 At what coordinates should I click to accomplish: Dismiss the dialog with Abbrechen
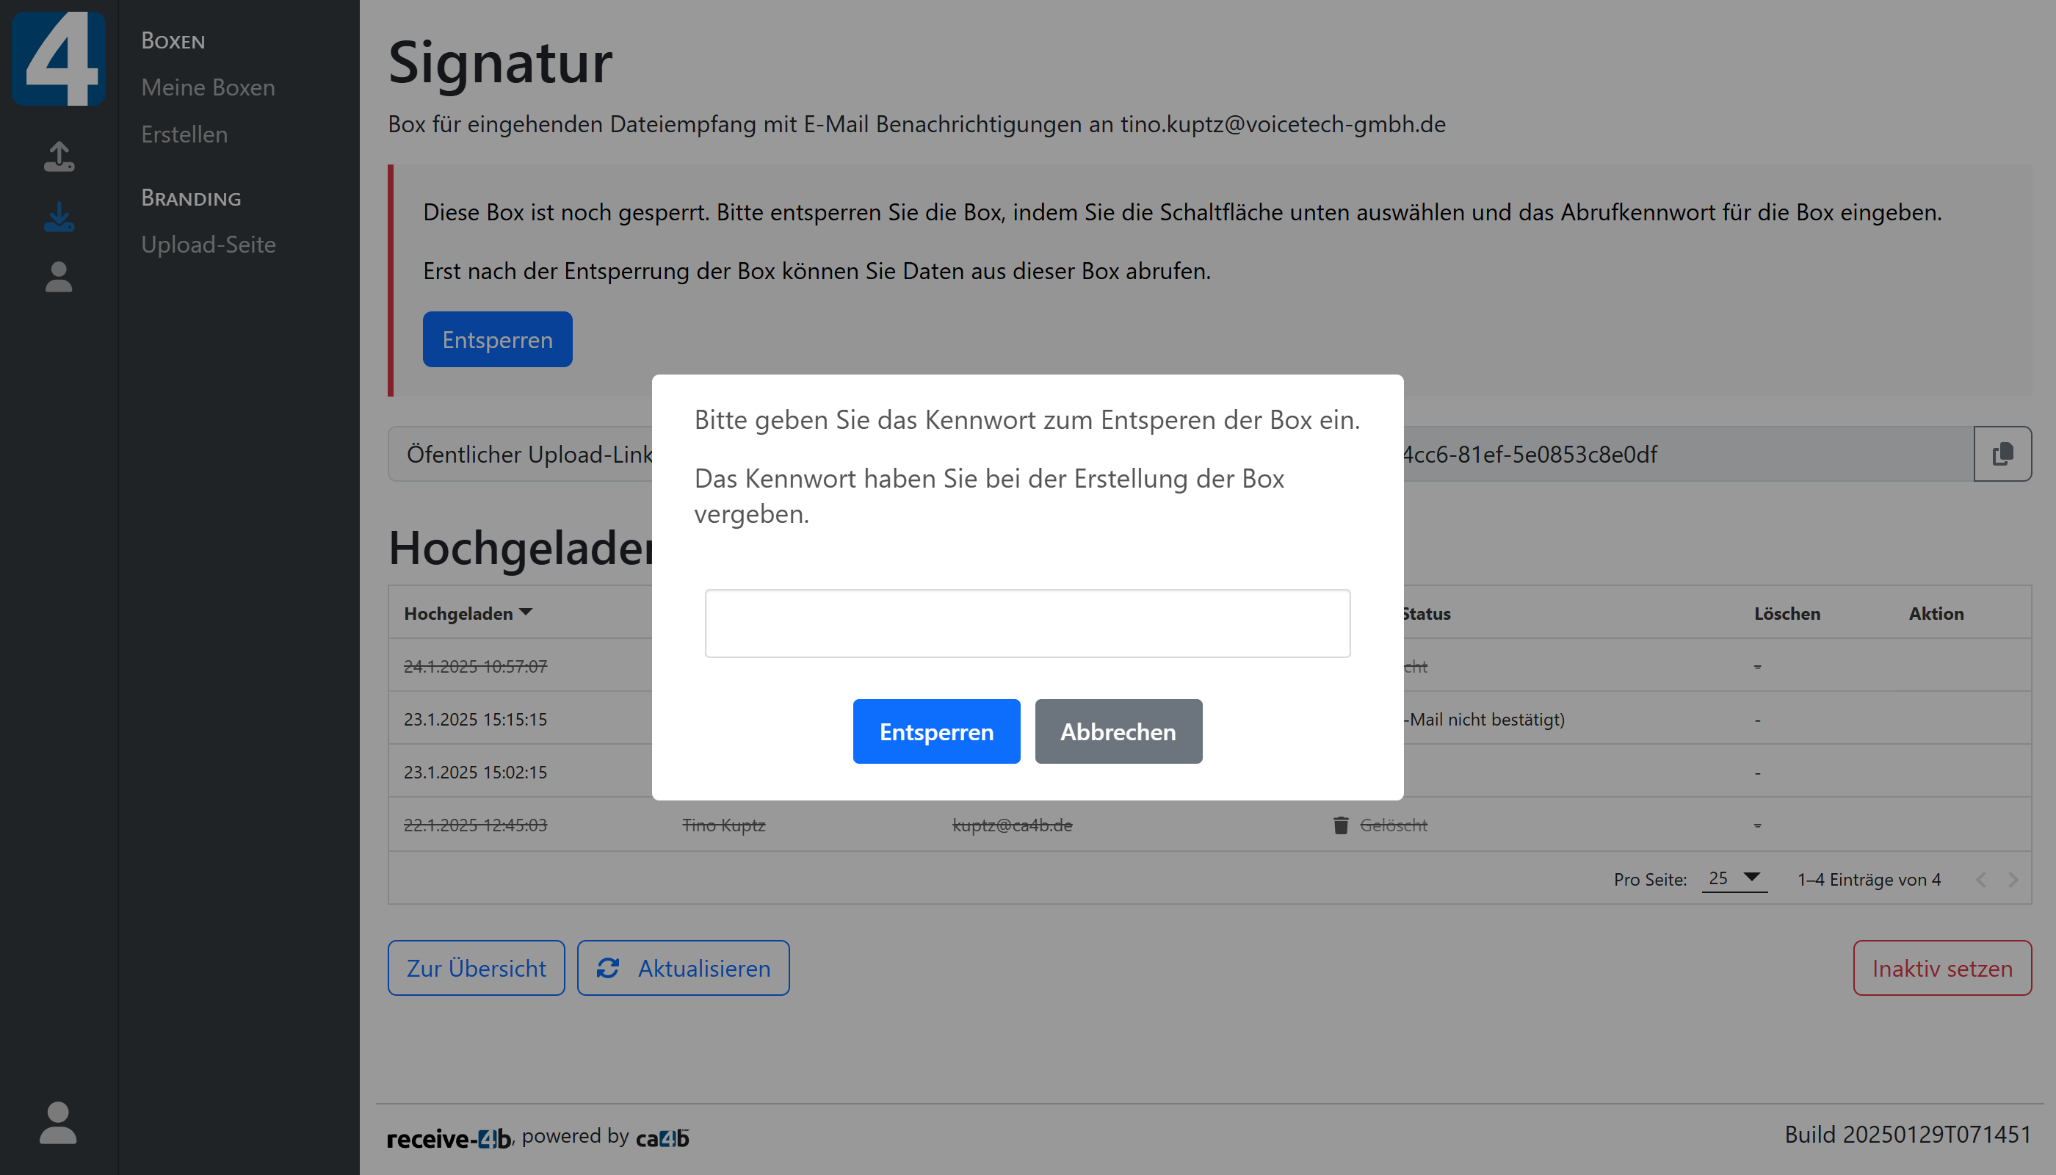tap(1118, 731)
